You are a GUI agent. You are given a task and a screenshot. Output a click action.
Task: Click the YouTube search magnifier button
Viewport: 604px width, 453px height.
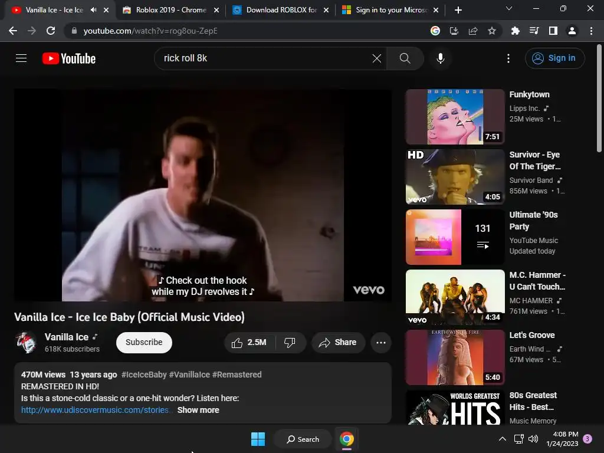tap(405, 58)
